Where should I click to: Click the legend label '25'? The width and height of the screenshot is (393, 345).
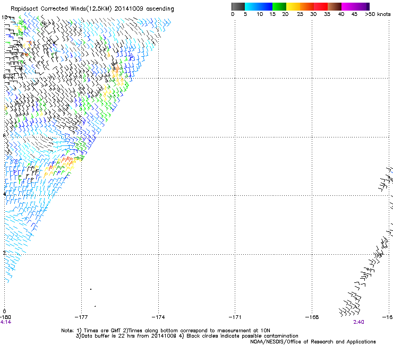pos(300,14)
